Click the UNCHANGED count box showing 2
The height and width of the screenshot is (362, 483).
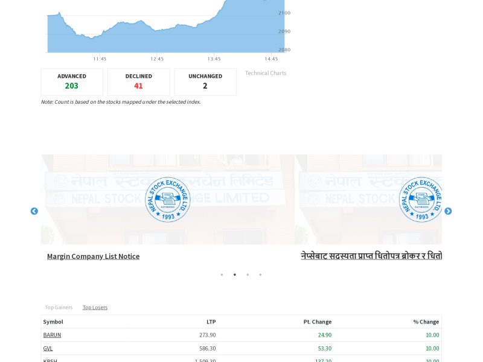205,81
